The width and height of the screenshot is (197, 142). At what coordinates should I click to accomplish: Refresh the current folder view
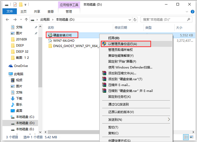pos(135,20)
